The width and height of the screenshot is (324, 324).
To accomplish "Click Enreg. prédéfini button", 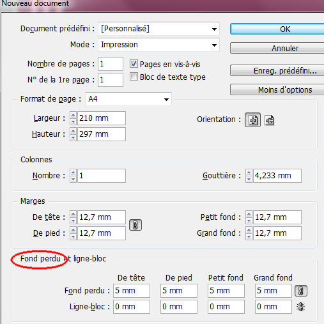I will [x=277, y=70].
